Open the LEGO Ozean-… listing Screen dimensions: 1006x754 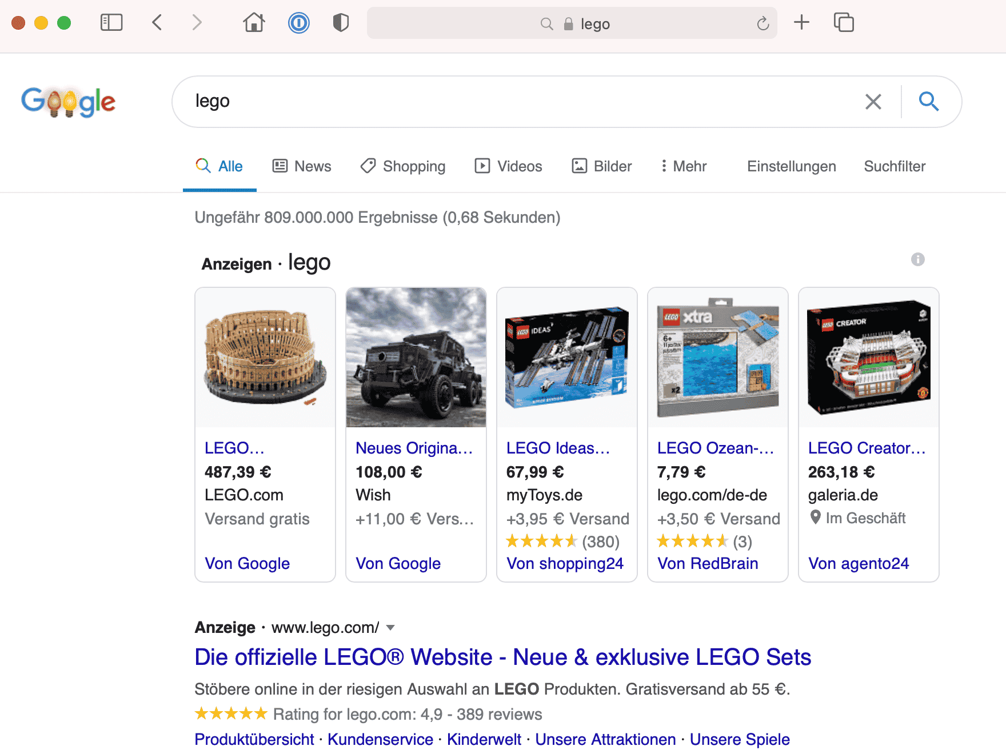click(x=715, y=448)
